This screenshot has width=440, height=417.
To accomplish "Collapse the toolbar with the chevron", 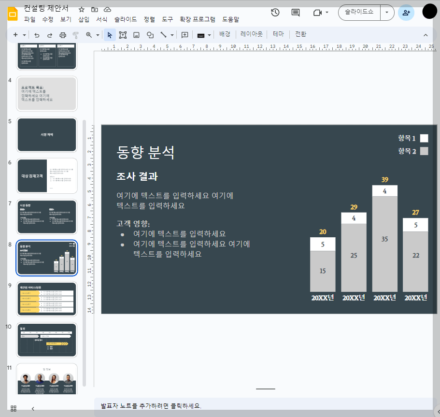I will point(426,34).
